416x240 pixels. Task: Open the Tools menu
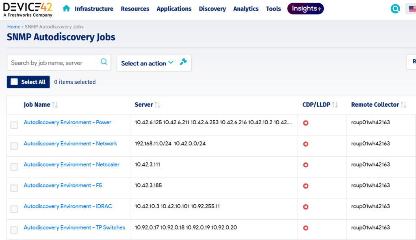click(x=273, y=9)
